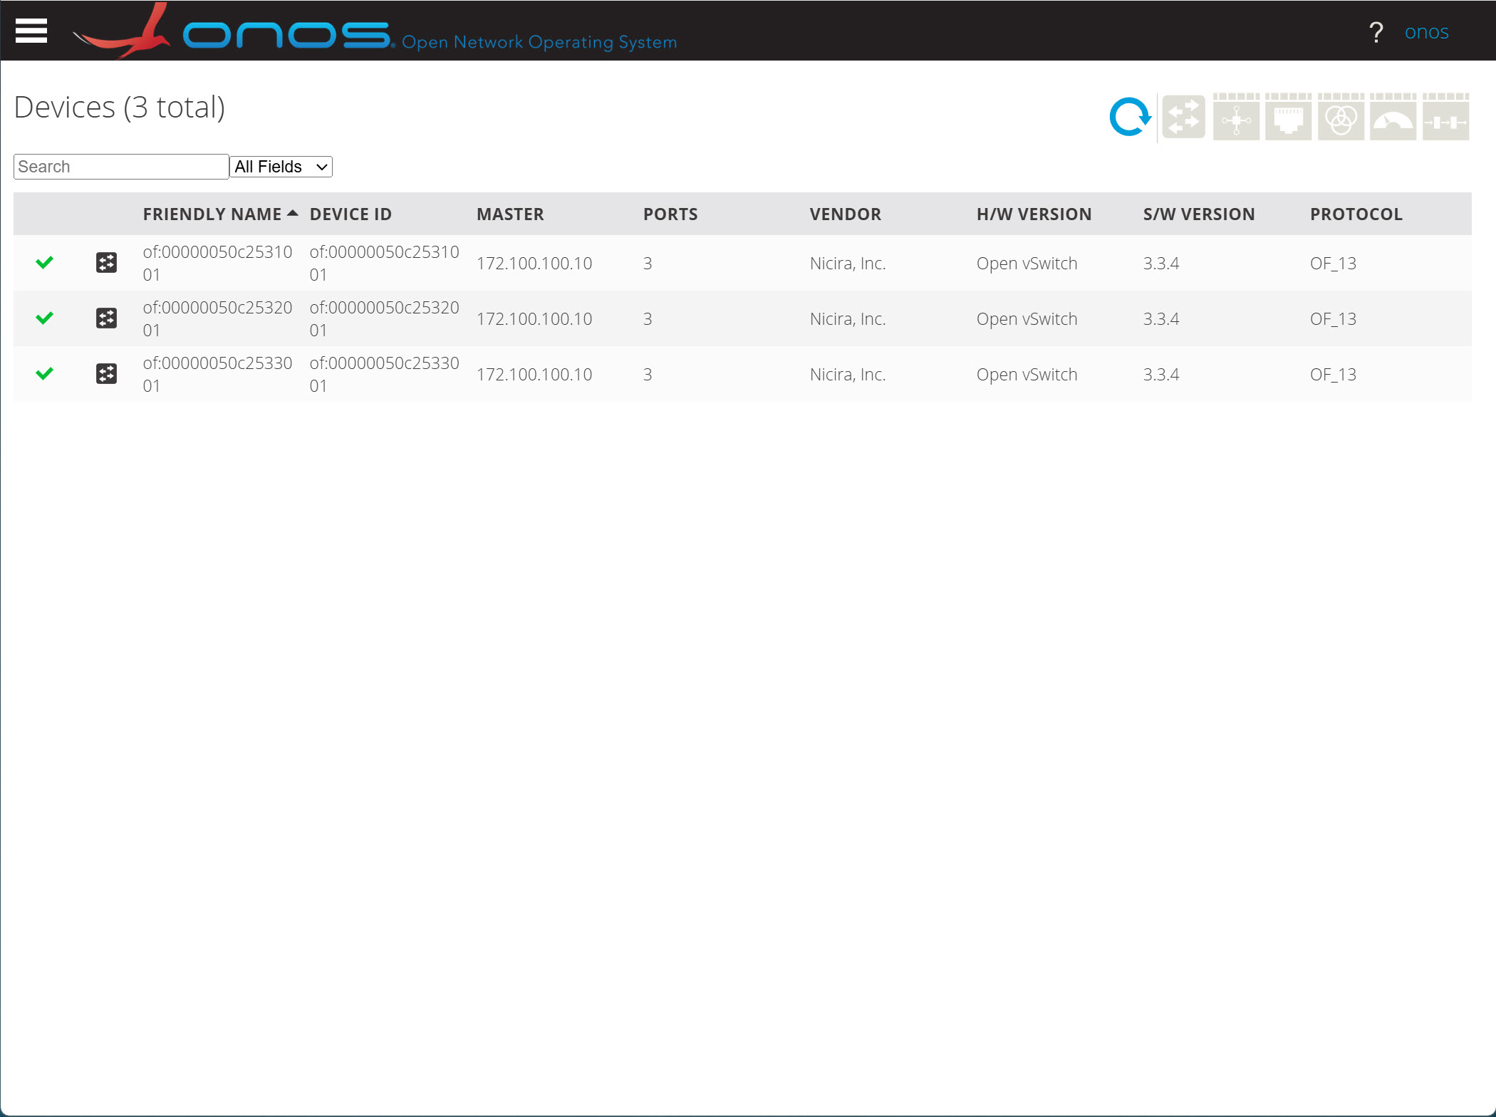
Task: Open the Flow View from the toolbar
Action: (x=1183, y=118)
